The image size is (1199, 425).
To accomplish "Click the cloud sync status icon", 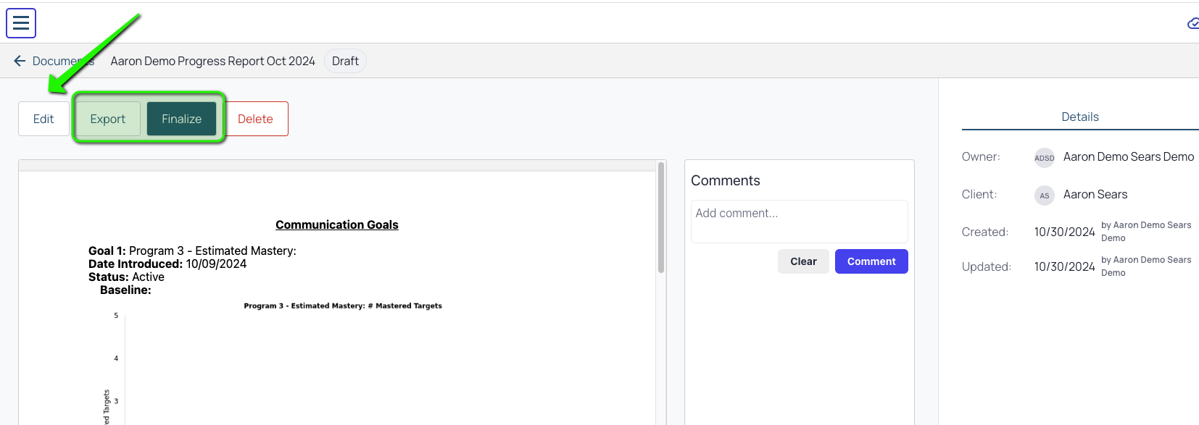I will coord(1192,24).
